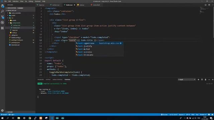Split the terminal pane

pos(202,79)
